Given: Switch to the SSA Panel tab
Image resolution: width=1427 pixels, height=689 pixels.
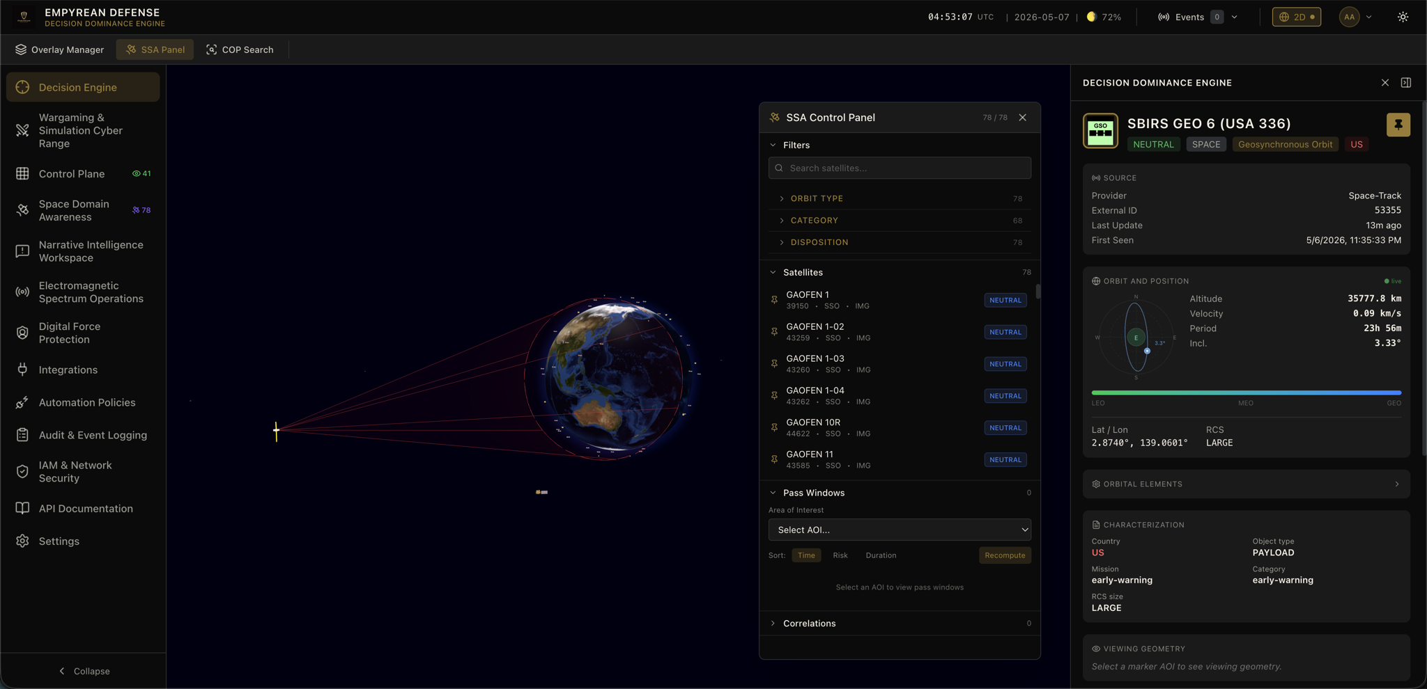Looking at the screenshot, I should tap(155, 49).
